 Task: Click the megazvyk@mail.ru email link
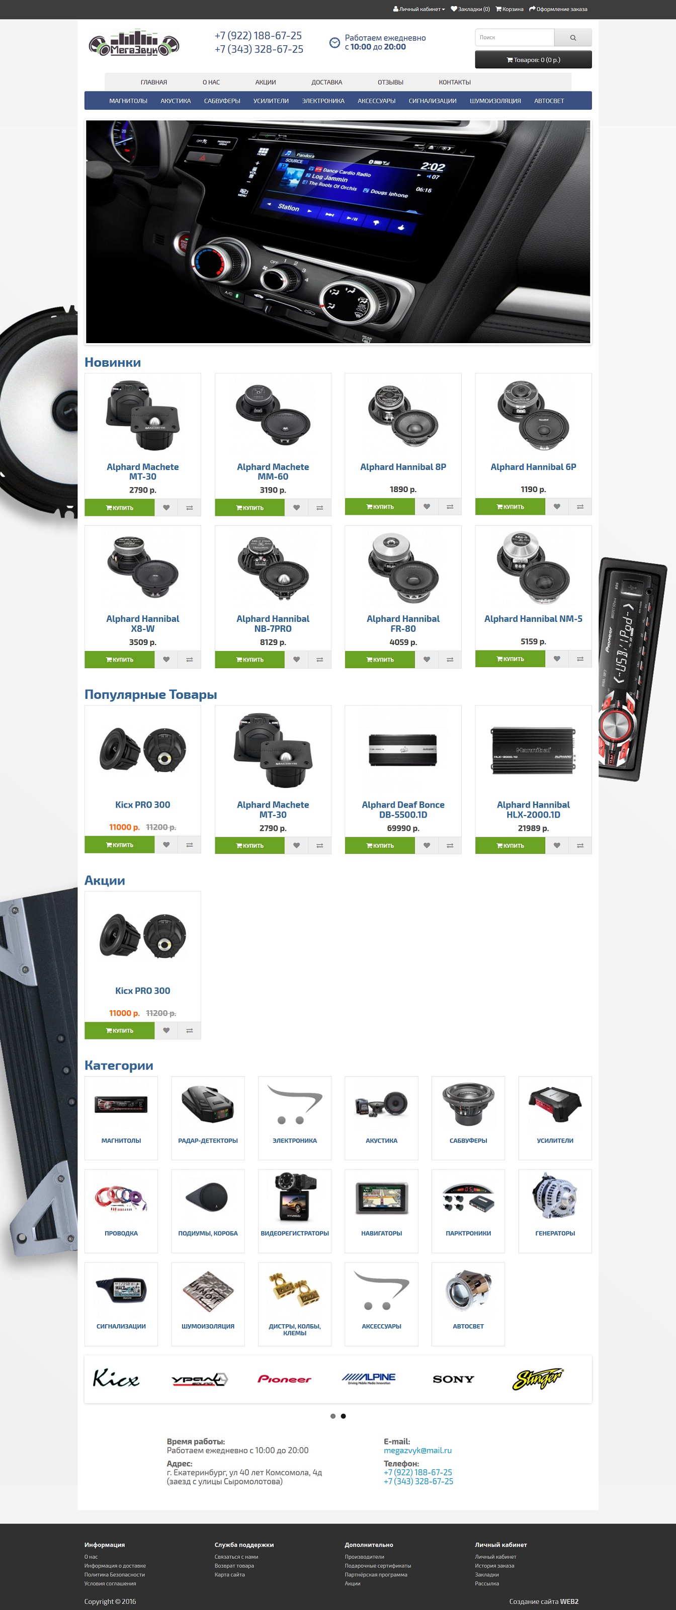coord(417,1450)
